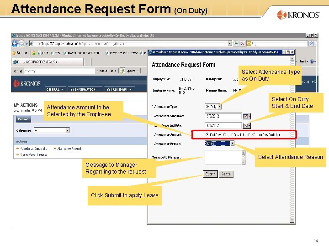Open the Favorites star button
Viewport: 329px width, 246px height.
click(x=20, y=53)
